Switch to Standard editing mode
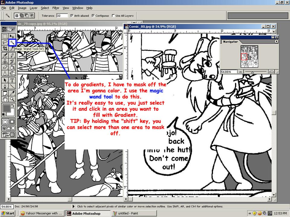The width and height of the screenshot is (290, 217). [5, 121]
